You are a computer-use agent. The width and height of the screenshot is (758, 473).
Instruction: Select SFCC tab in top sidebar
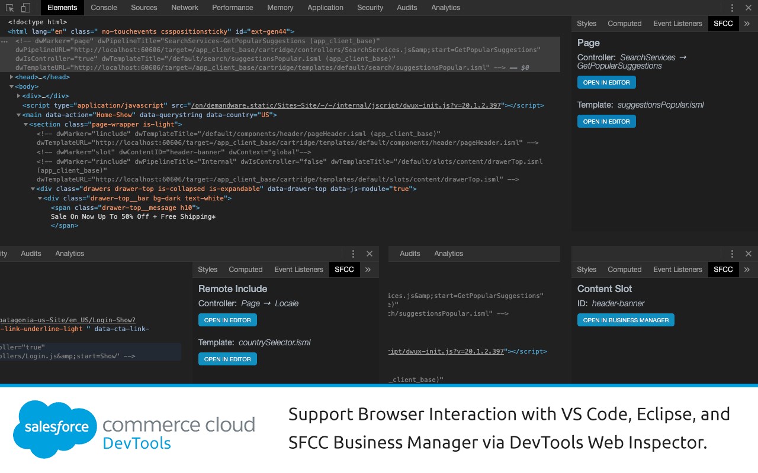click(723, 24)
